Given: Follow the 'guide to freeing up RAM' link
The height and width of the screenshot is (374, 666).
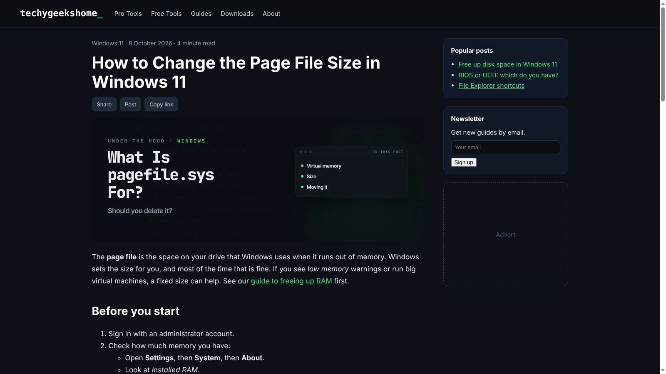Looking at the screenshot, I should pos(291,281).
